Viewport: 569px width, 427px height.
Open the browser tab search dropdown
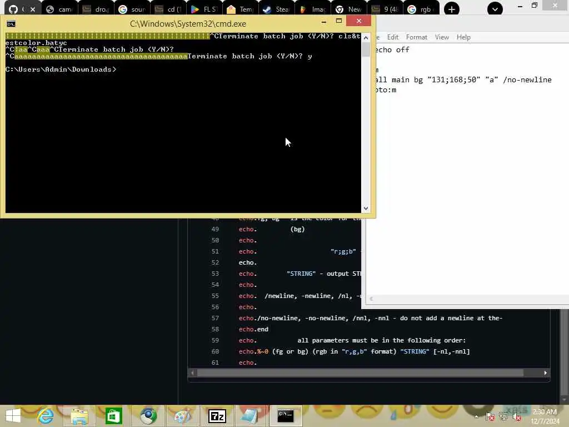(x=495, y=9)
